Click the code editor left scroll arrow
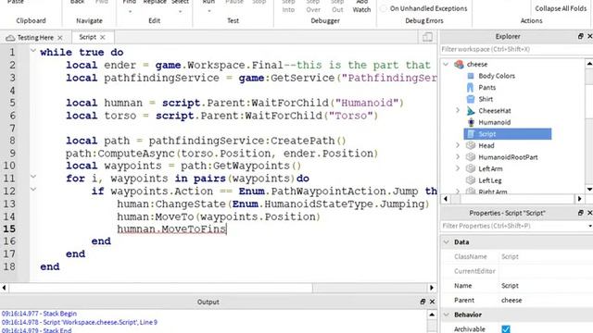The height and width of the screenshot is (333, 593). [4, 288]
